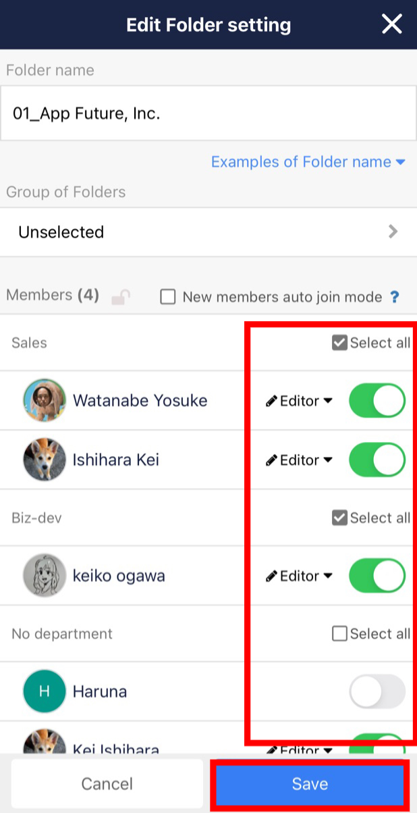
Task: Expand Examples of Folder name
Action: point(308,162)
